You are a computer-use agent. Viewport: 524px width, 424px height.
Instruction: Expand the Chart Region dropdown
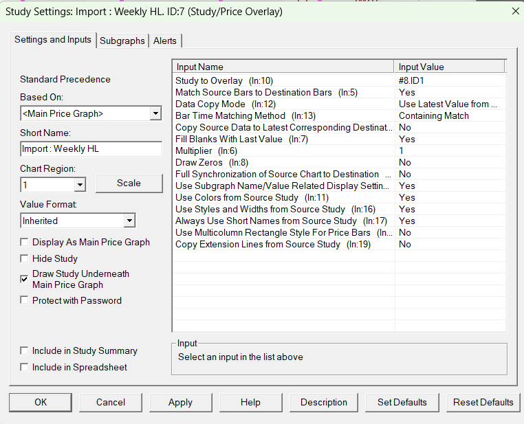[x=80, y=185]
